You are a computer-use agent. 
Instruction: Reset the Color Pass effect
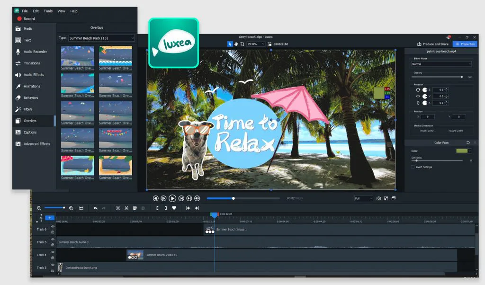coord(468,142)
